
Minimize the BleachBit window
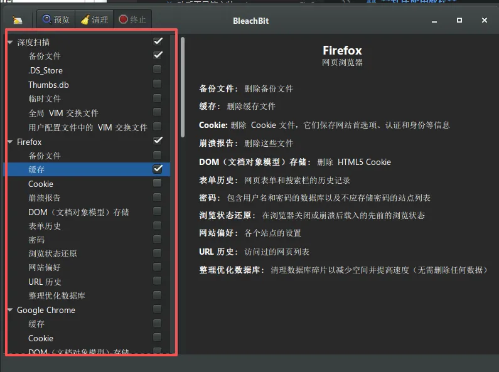[434, 21]
